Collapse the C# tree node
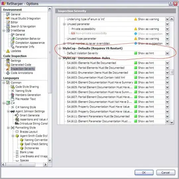179x179 pixels. tap(4, 103)
